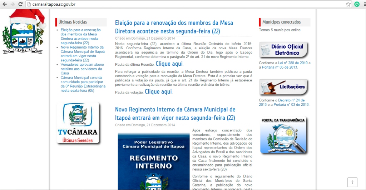366x190 pixels.
Task: Open the Diário Oficial Eletrônico banner
Action: tap(283, 50)
